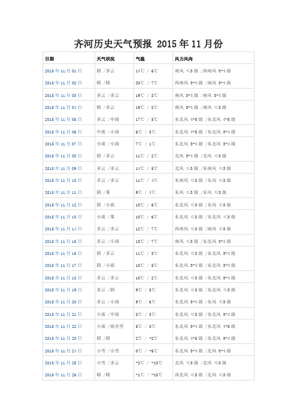Open the 2015年11月09日 date link
This screenshot has height=420, width=297.
(x=63, y=169)
